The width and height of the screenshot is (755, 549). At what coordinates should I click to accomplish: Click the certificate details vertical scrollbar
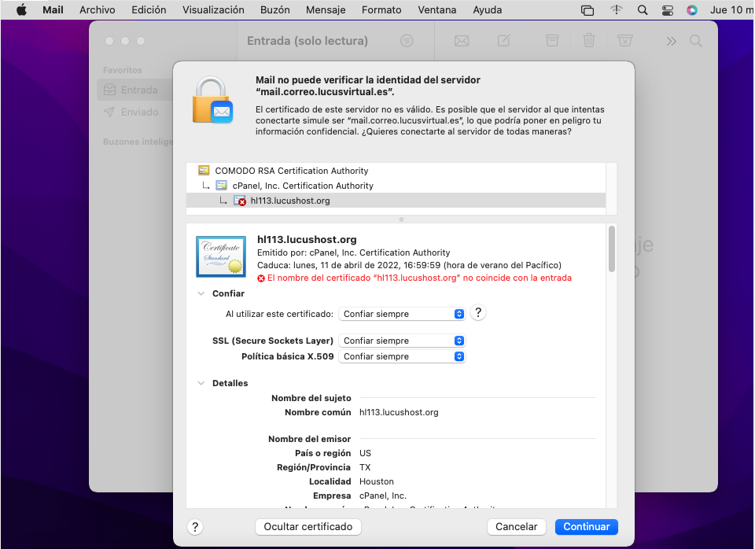[612, 249]
